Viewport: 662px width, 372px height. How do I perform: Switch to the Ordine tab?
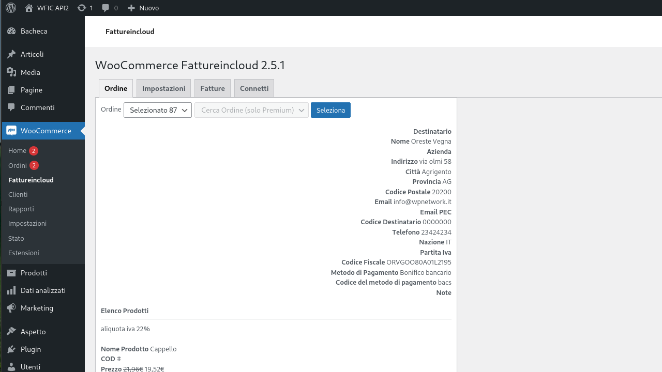116,88
